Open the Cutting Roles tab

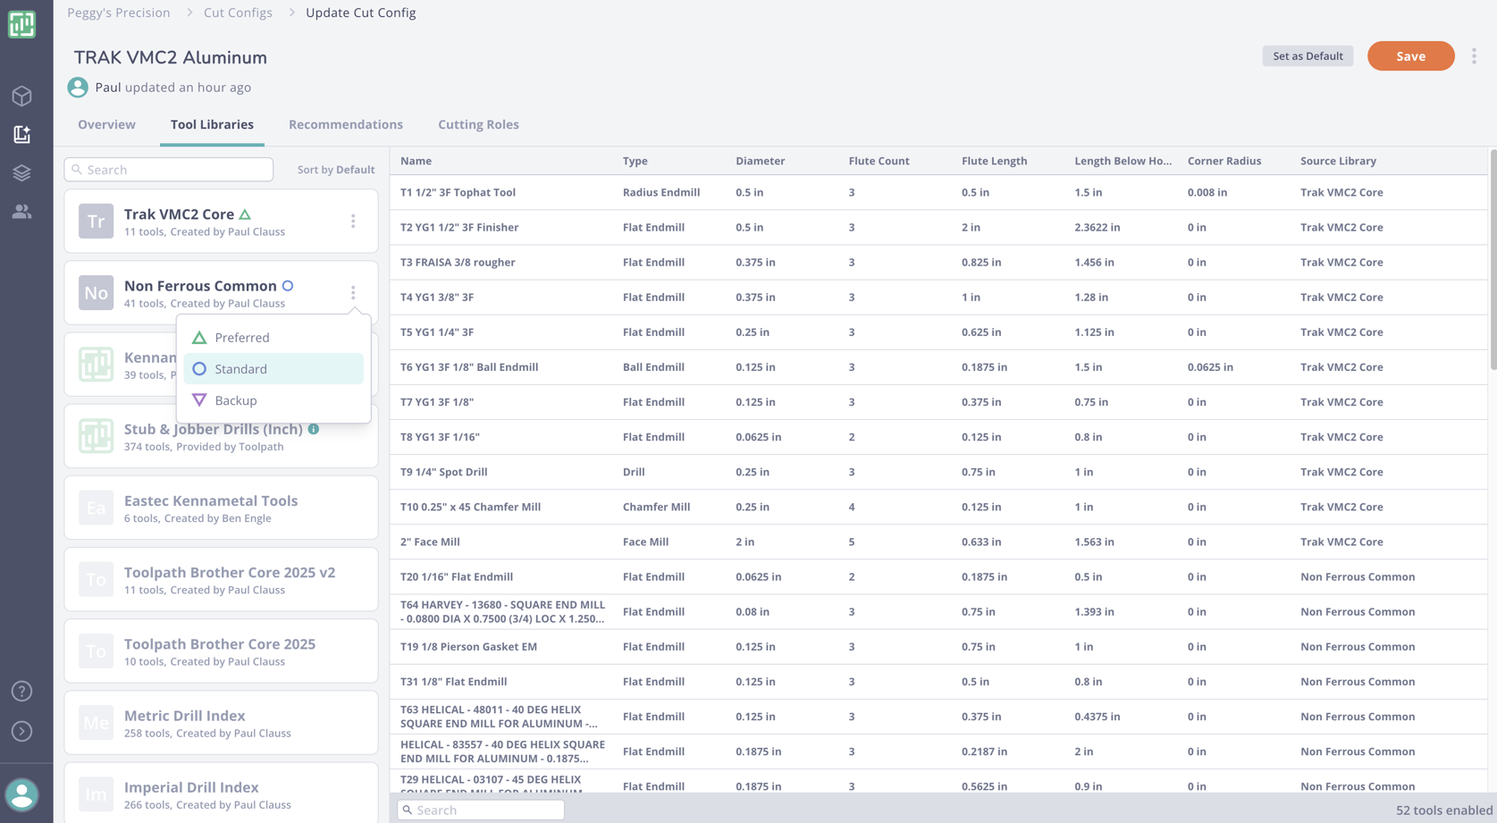point(478,124)
